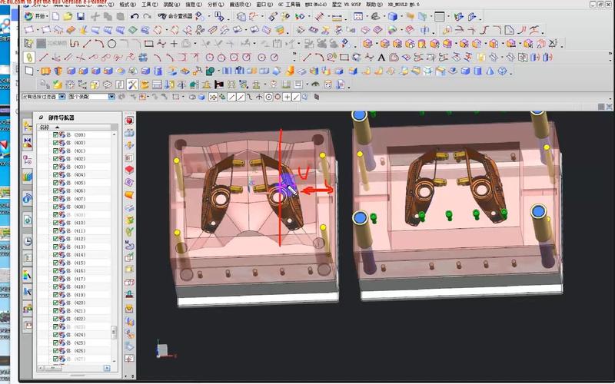The width and height of the screenshot is (615, 384).
Task: Click the red box icon in vertical toolbar
Action: [x=129, y=170]
